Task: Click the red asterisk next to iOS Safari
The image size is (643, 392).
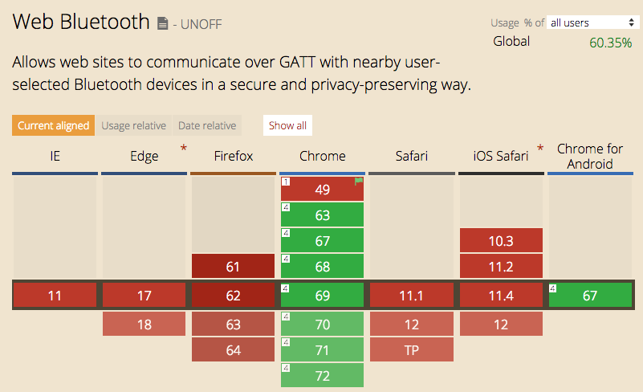Action: point(539,148)
